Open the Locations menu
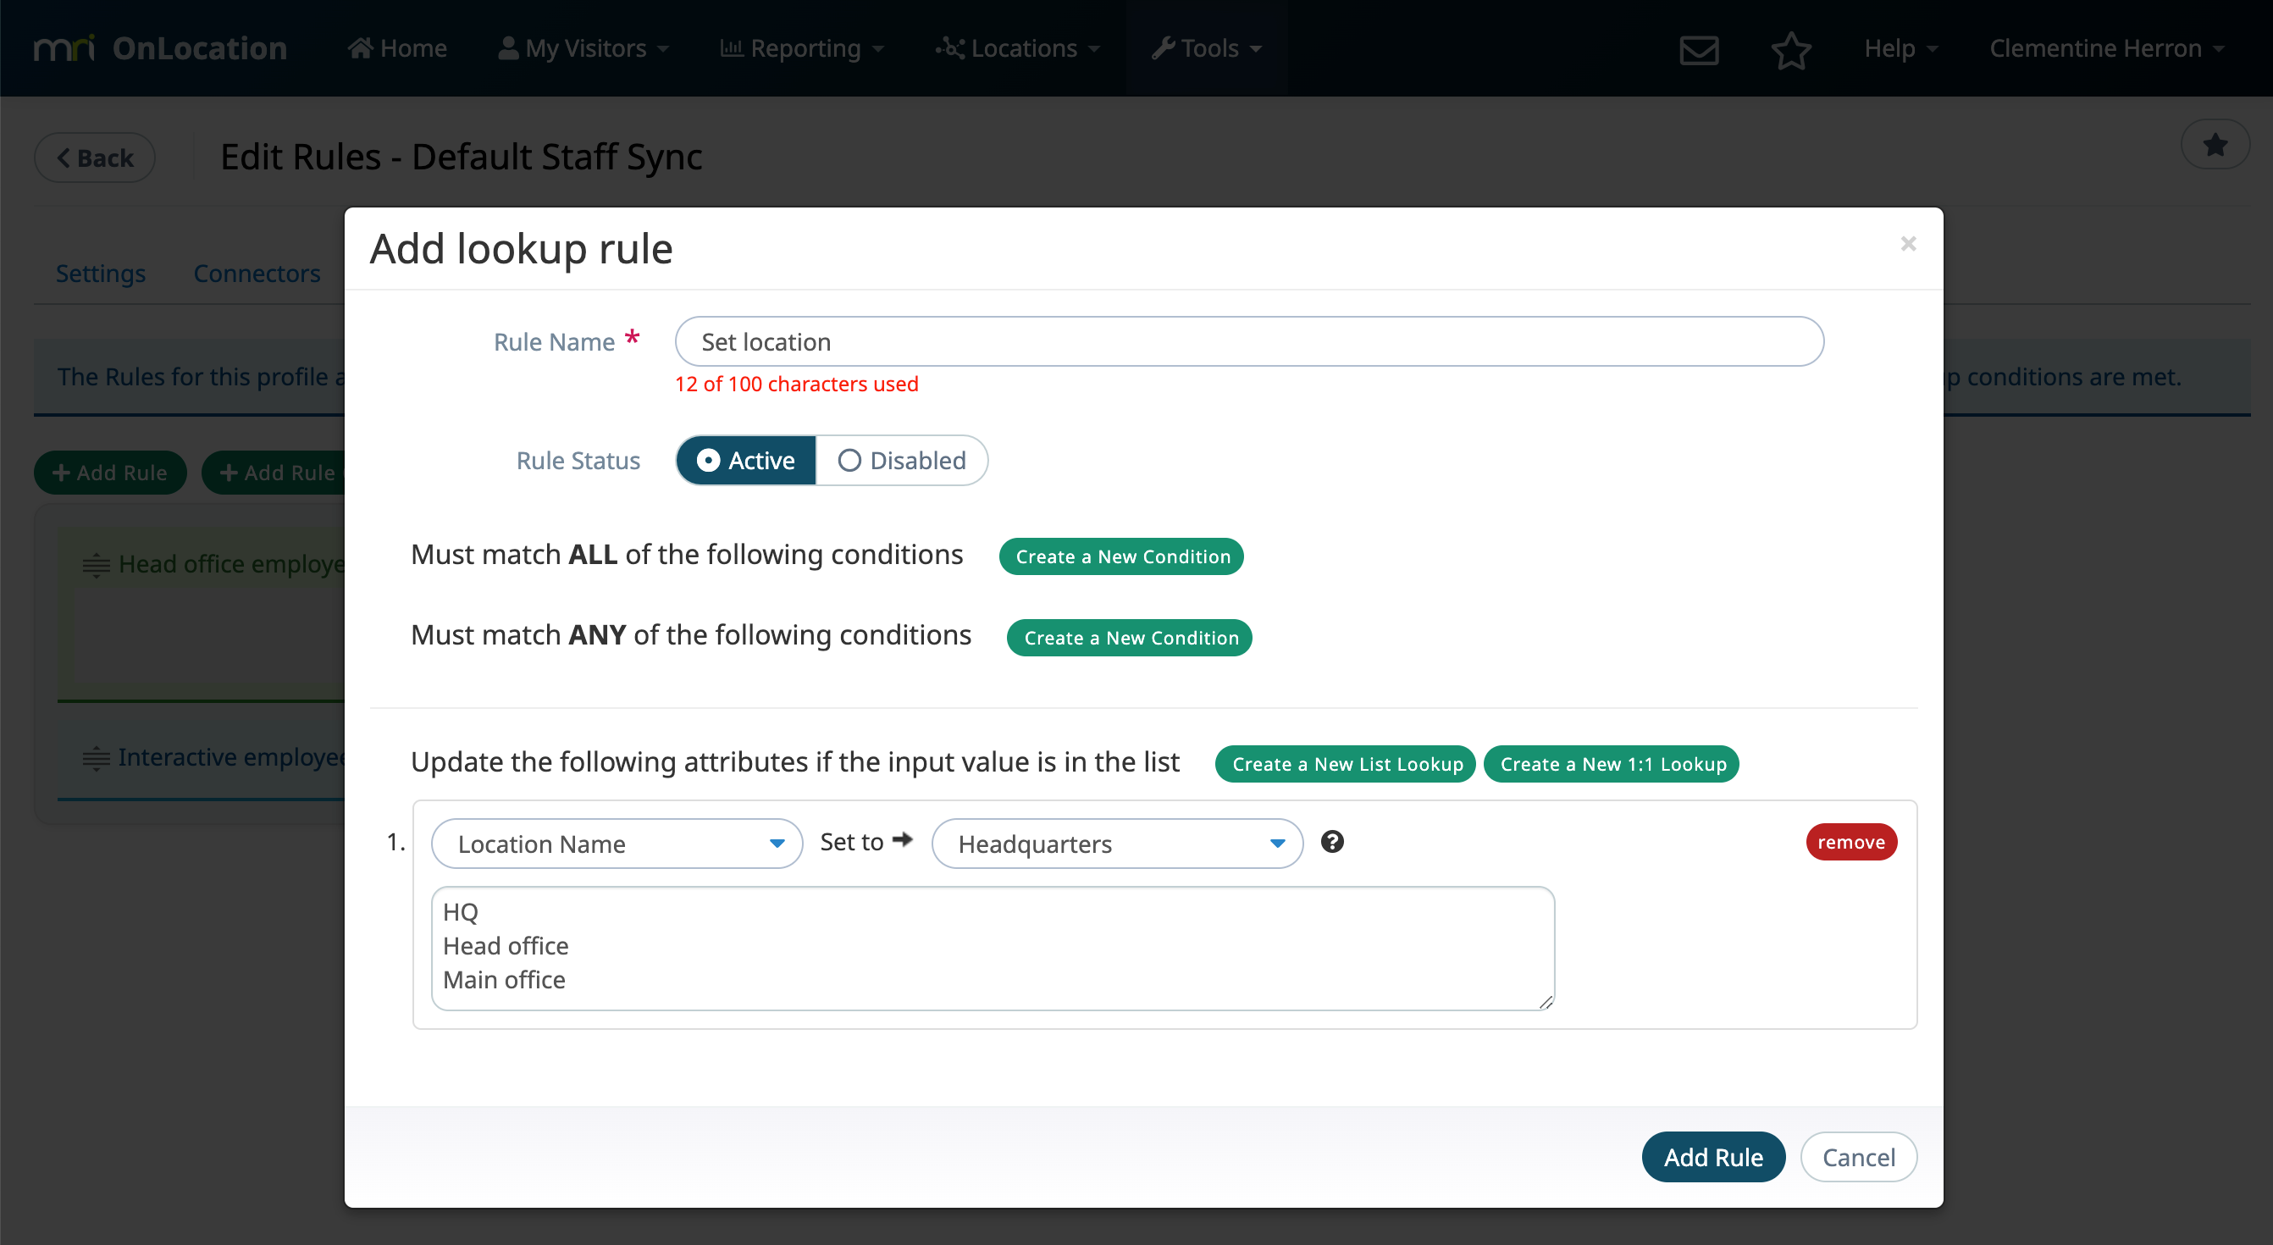 tap(1017, 47)
